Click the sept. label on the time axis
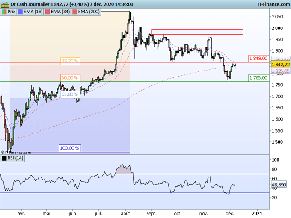 pos(151,214)
